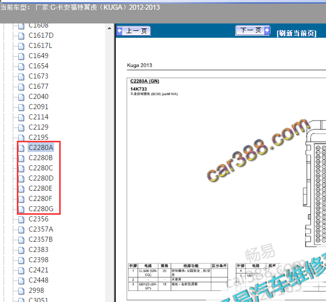Click the page icon next to C2280E
326x302 pixels.
point(21,189)
